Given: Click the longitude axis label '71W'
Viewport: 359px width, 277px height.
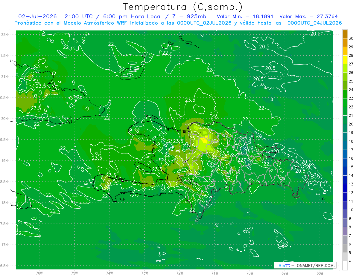Looking at the screenshot, I should click(x=215, y=273).
